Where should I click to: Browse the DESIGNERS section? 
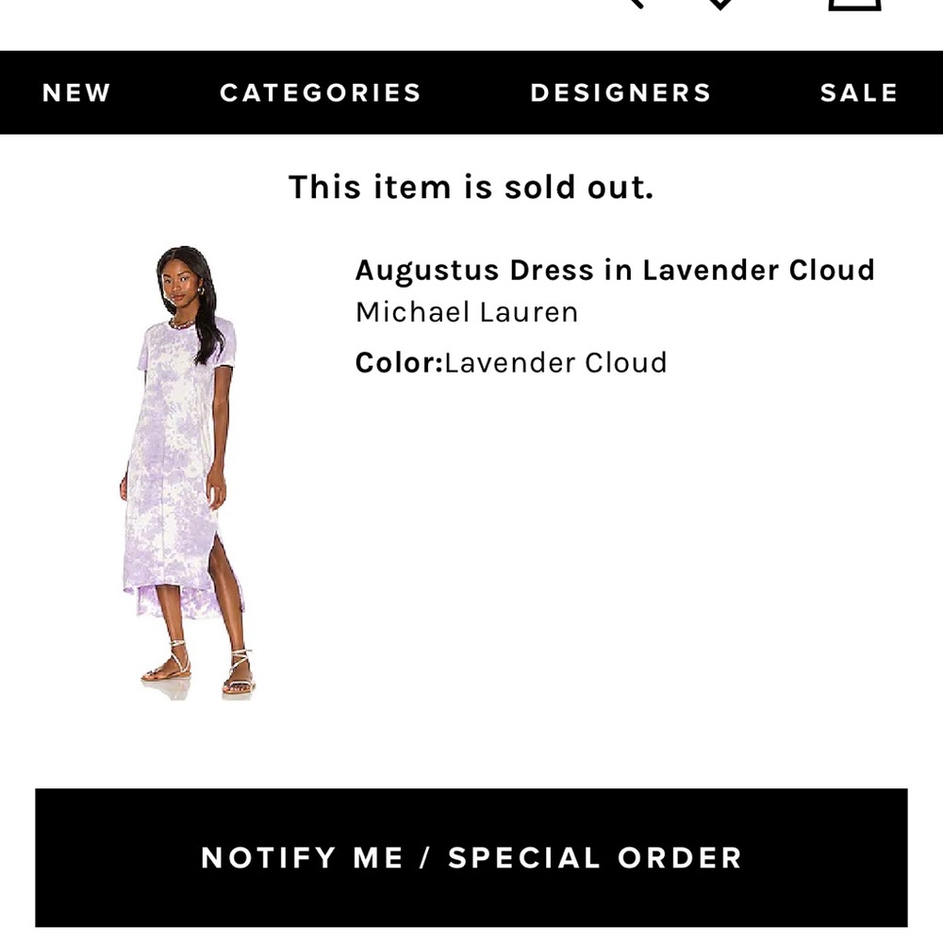point(620,91)
